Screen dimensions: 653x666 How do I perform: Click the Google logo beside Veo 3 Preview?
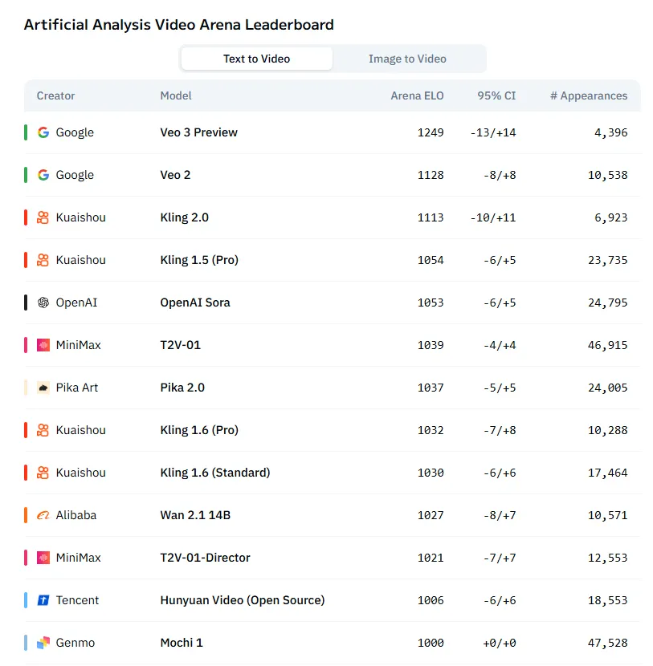tap(43, 132)
